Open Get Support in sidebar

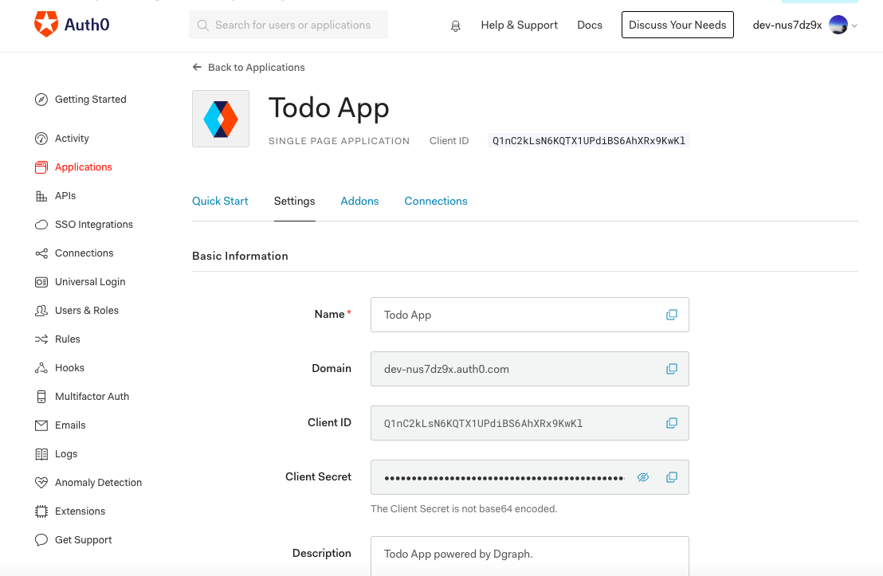tap(84, 540)
